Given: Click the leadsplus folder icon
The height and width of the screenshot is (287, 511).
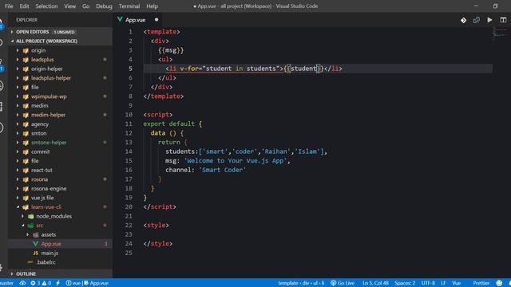Looking at the screenshot, I should point(26,60).
